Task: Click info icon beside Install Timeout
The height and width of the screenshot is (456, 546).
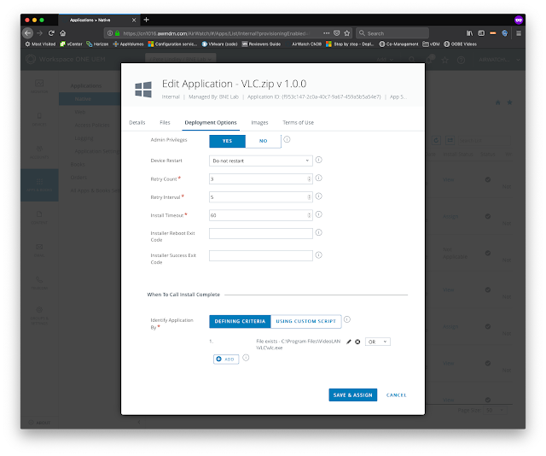Action: coord(318,214)
